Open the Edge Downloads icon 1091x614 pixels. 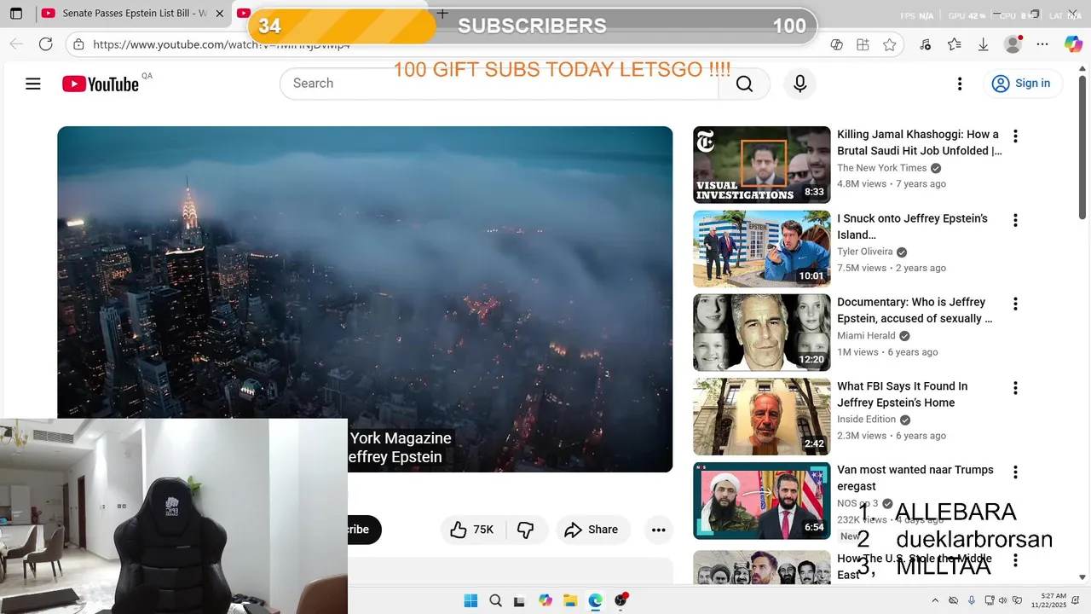coord(983,44)
